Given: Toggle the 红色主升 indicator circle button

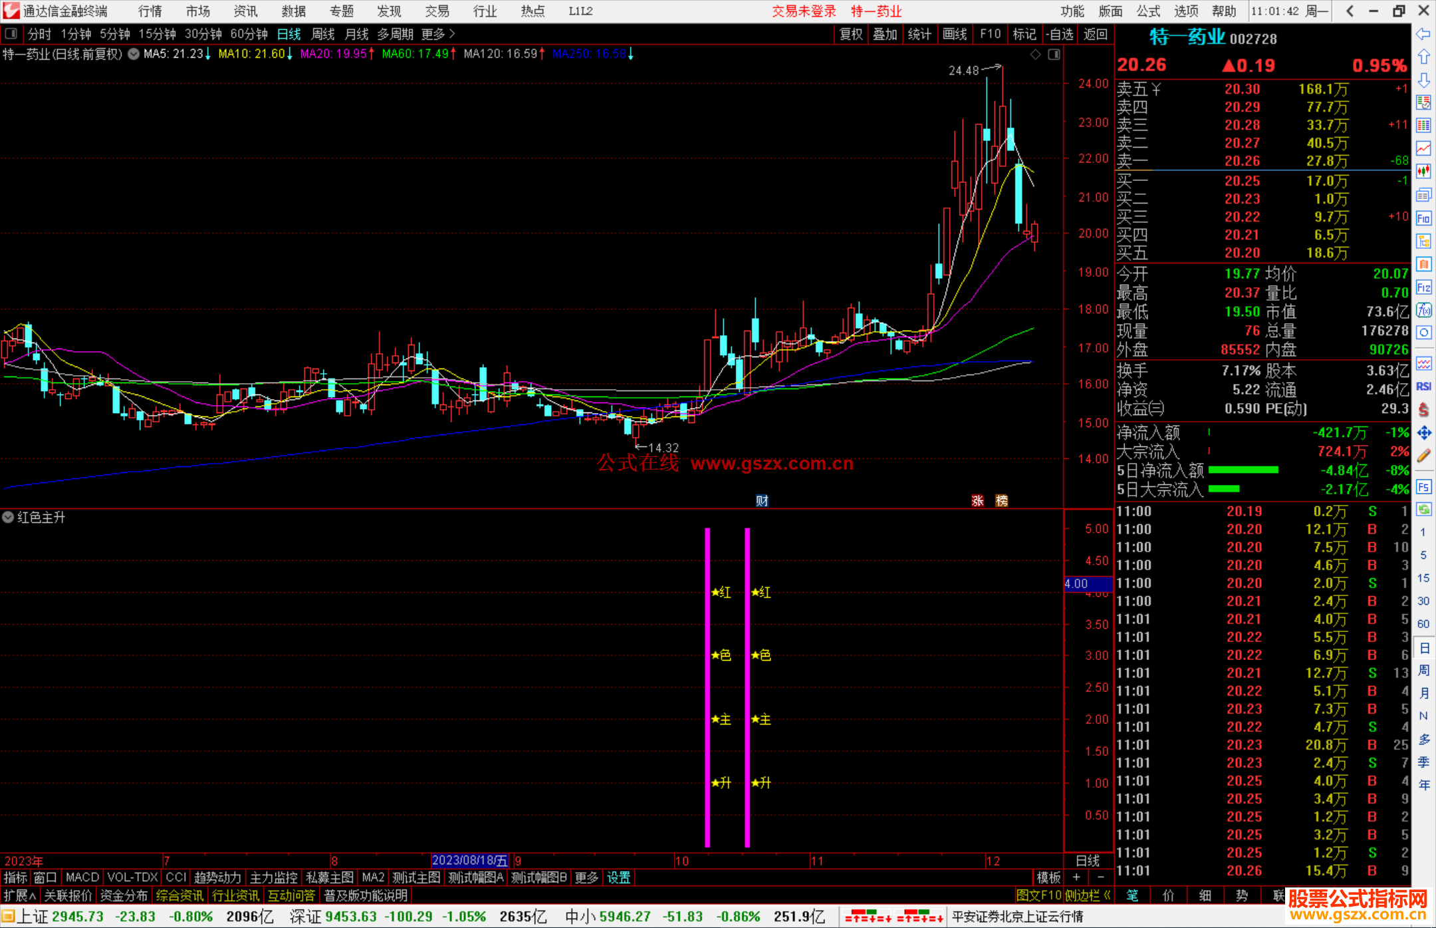Looking at the screenshot, I should tap(8, 518).
